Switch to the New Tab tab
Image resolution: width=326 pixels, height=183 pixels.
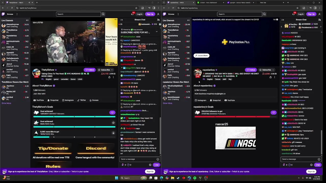(x=270, y=3)
